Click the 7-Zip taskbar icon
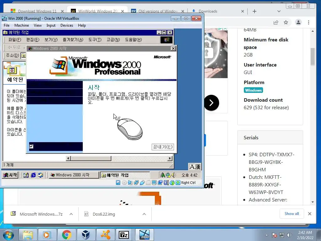 [124, 235]
